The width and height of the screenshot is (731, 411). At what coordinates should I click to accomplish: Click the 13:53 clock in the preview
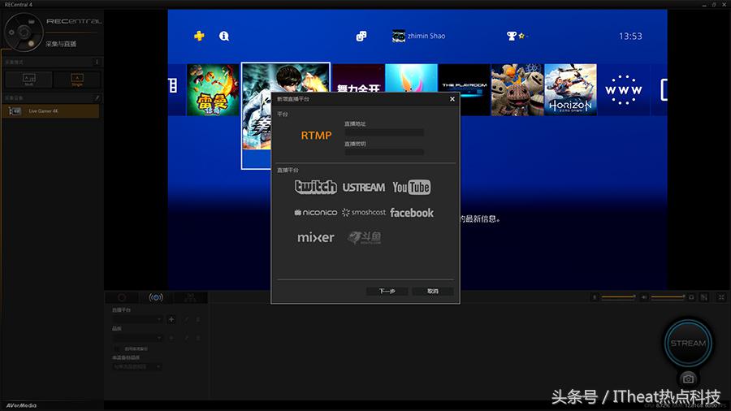[630, 36]
